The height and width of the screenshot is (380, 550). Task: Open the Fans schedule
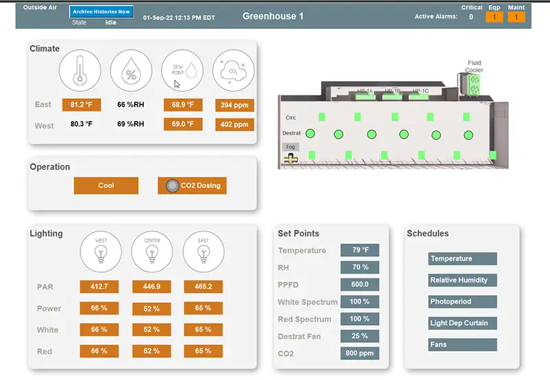(462, 344)
